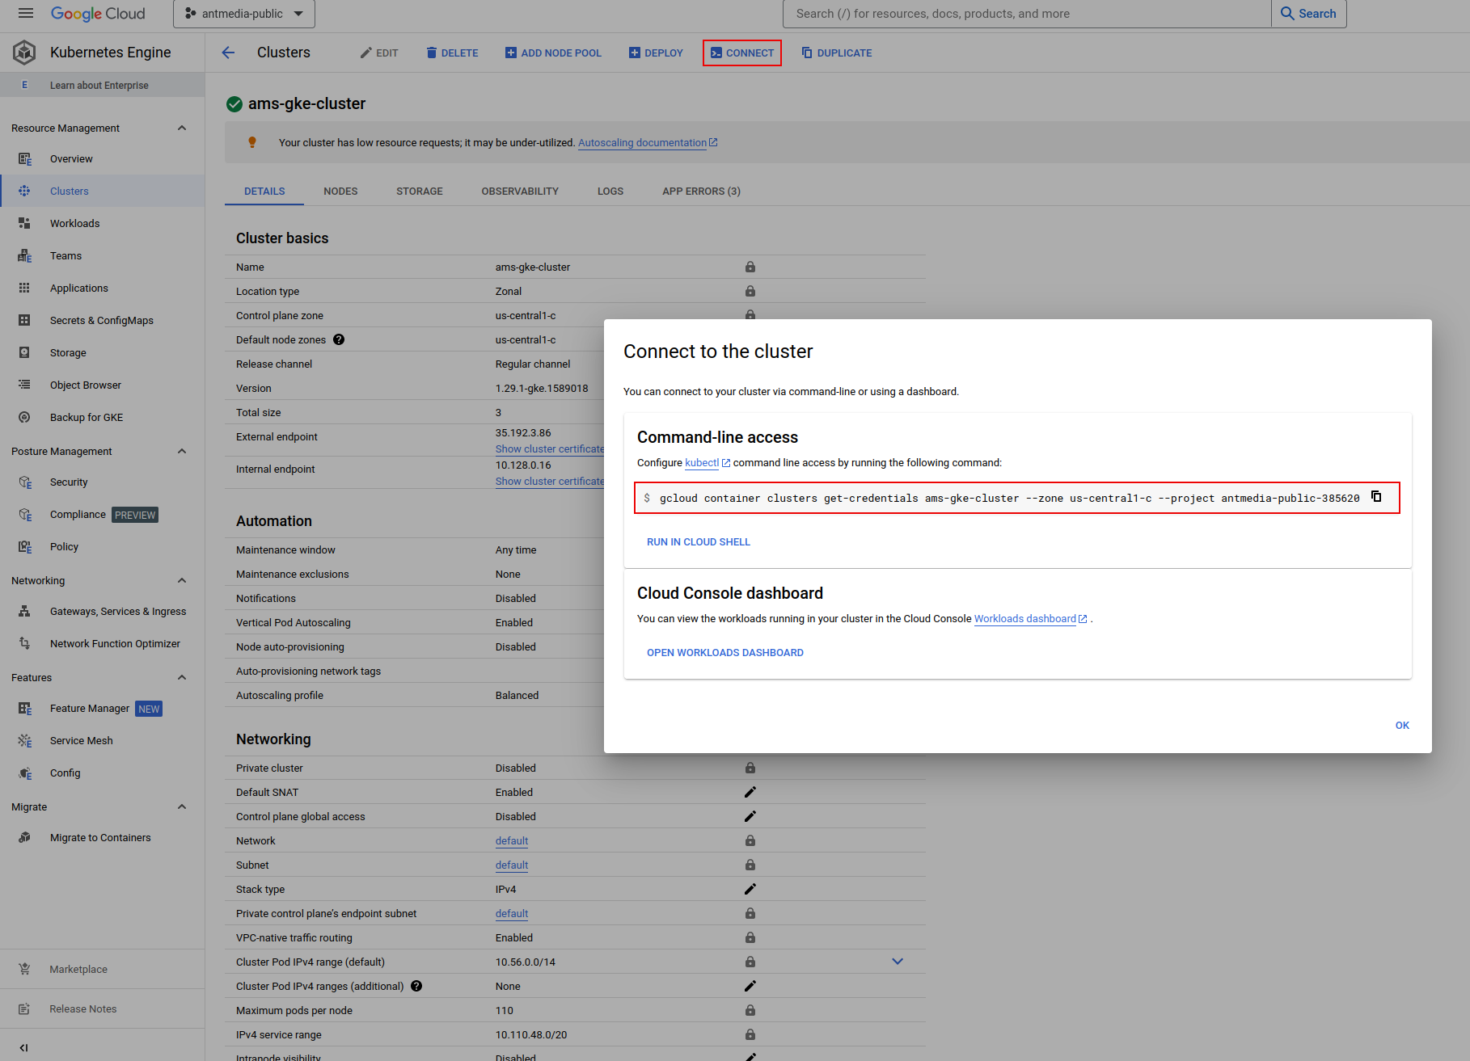Viewport: 1470px width, 1061px height.
Task: Copy the gcloud get-credentials command
Action: 1376,497
